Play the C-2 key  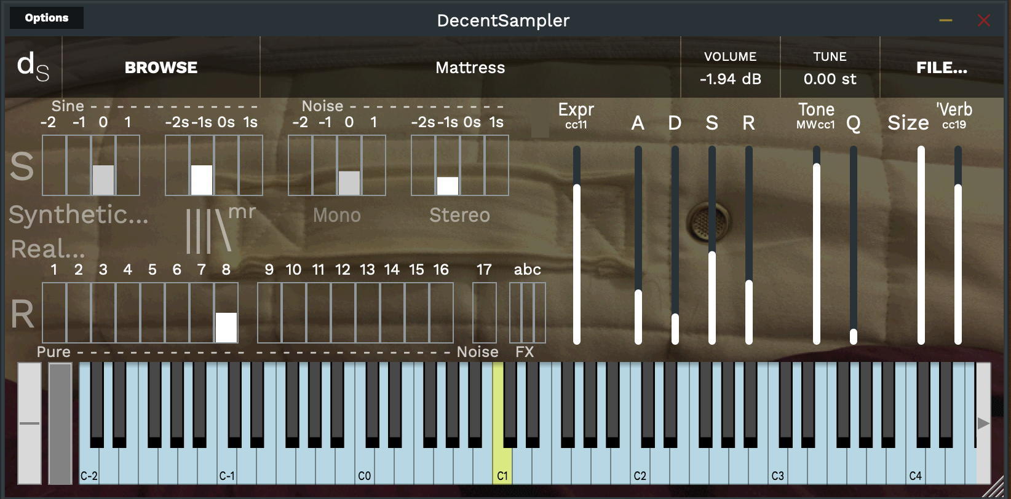pyautogui.click(x=89, y=466)
